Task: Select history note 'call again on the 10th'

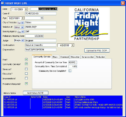Action: pos(84,100)
